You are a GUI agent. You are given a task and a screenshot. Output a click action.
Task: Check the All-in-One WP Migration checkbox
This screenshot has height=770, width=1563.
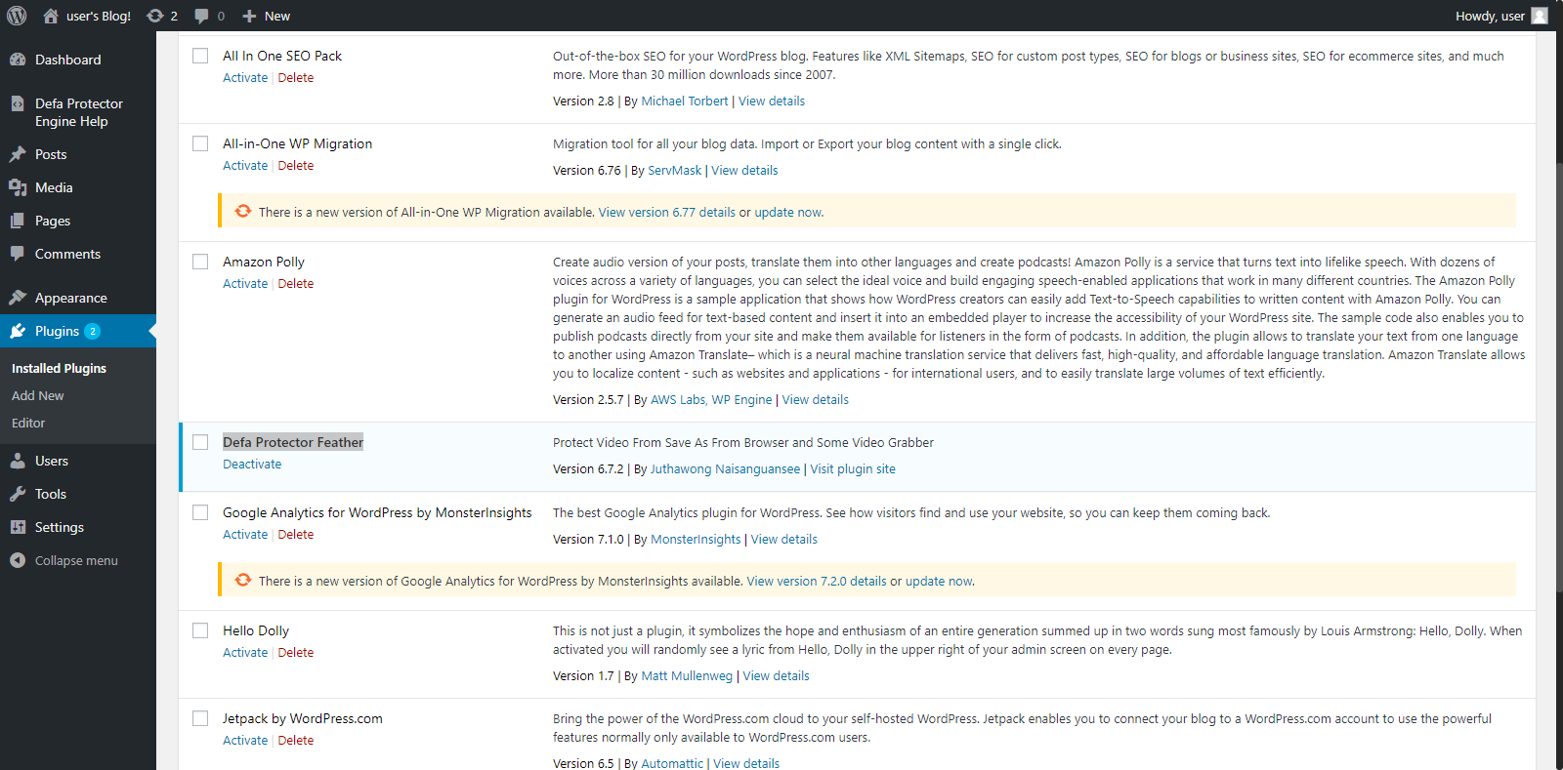point(200,143)
